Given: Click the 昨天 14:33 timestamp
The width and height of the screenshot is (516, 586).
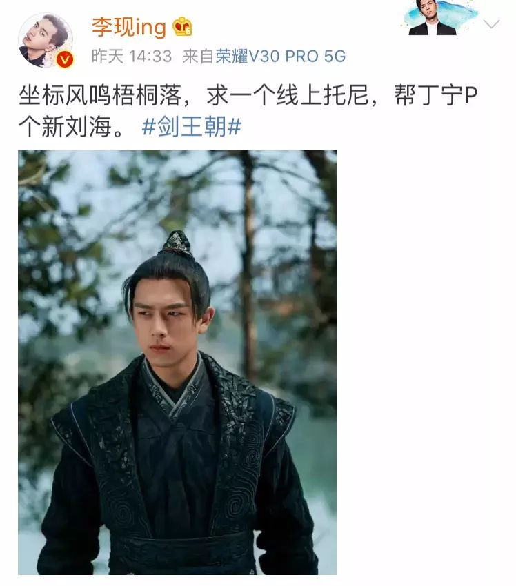Looking at the screenshot, I should [132, 57].
